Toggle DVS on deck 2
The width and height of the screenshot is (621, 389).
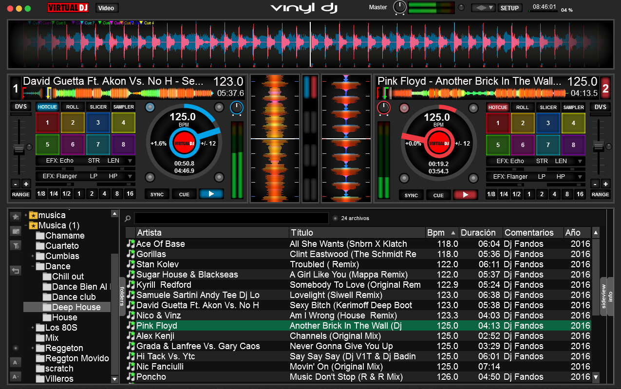pos(600,107)
